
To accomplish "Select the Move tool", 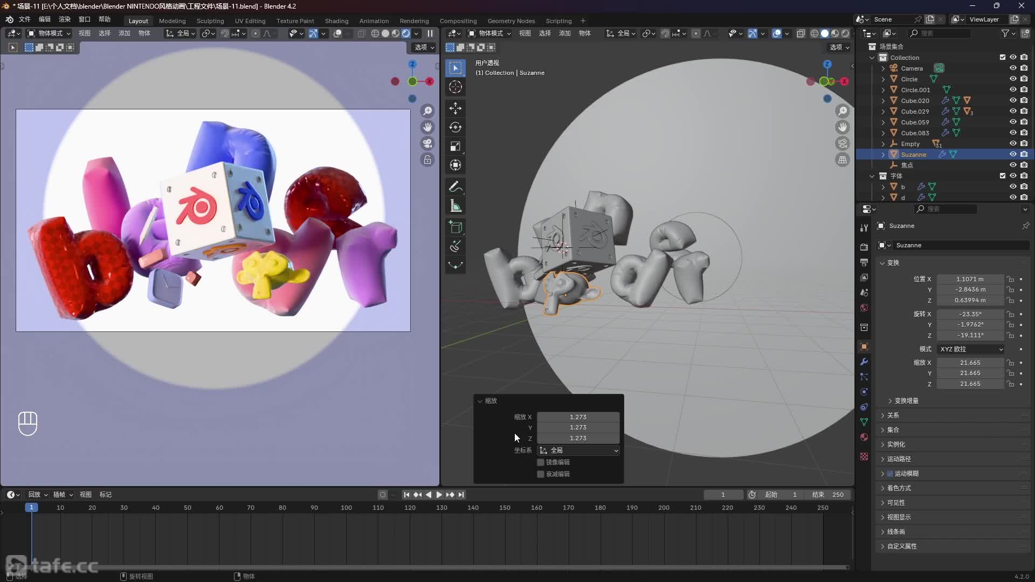I will (456, 108).
